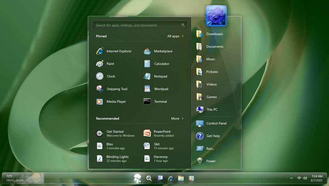Screen dimensions: 329x186
Task: Open the Games folder
Action: (206, 97)
